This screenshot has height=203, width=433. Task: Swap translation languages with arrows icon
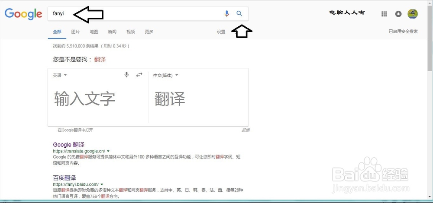[139, 75]
